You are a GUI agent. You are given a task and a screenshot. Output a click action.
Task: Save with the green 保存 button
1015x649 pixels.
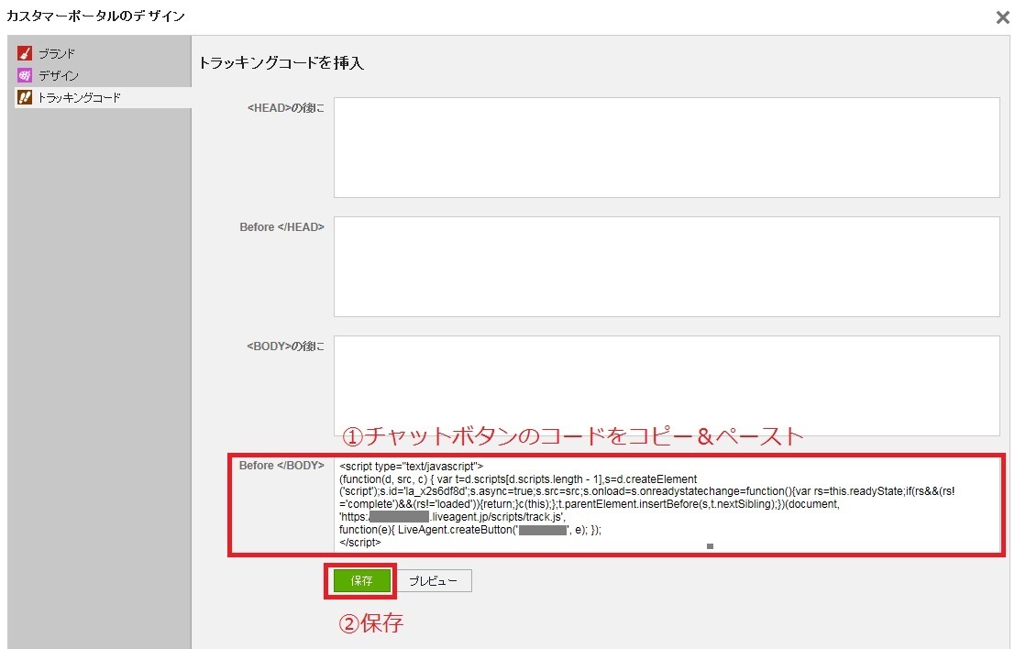(362, 580)
